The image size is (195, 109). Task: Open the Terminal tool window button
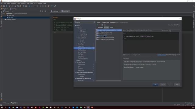coord(6,103)
